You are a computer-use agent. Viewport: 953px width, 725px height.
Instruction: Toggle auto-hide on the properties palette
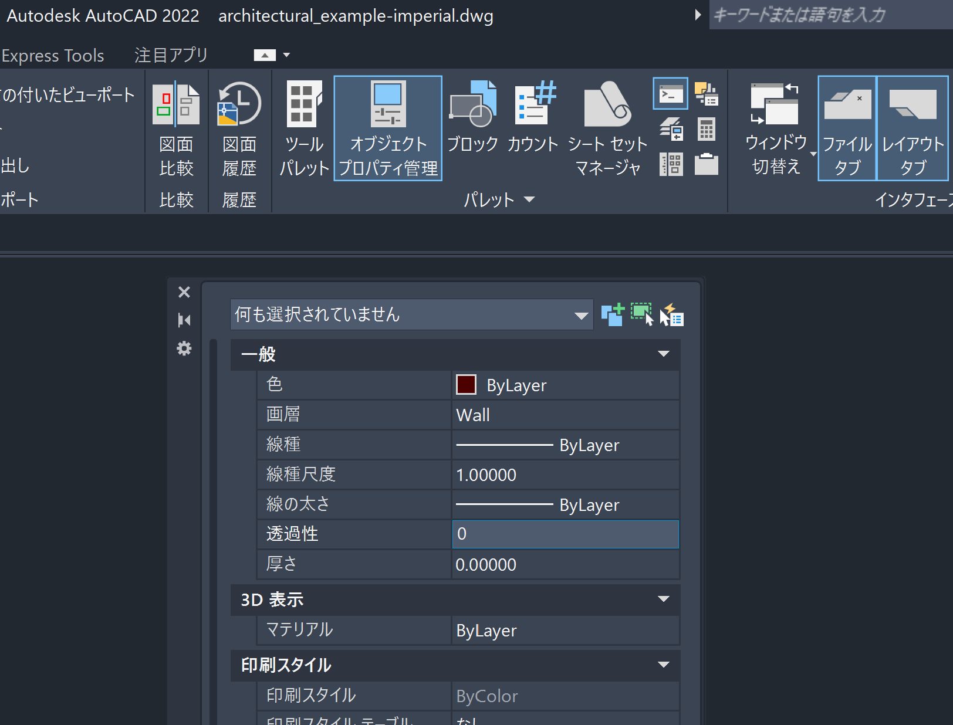[184, 320]
